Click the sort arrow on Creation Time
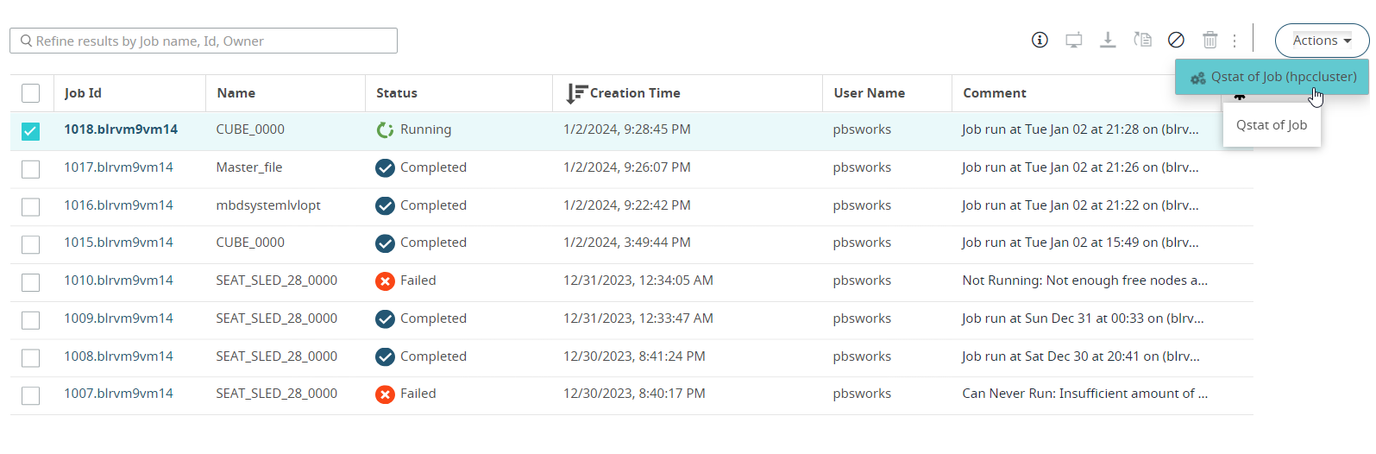1376x454 pixels. (575, 93)
